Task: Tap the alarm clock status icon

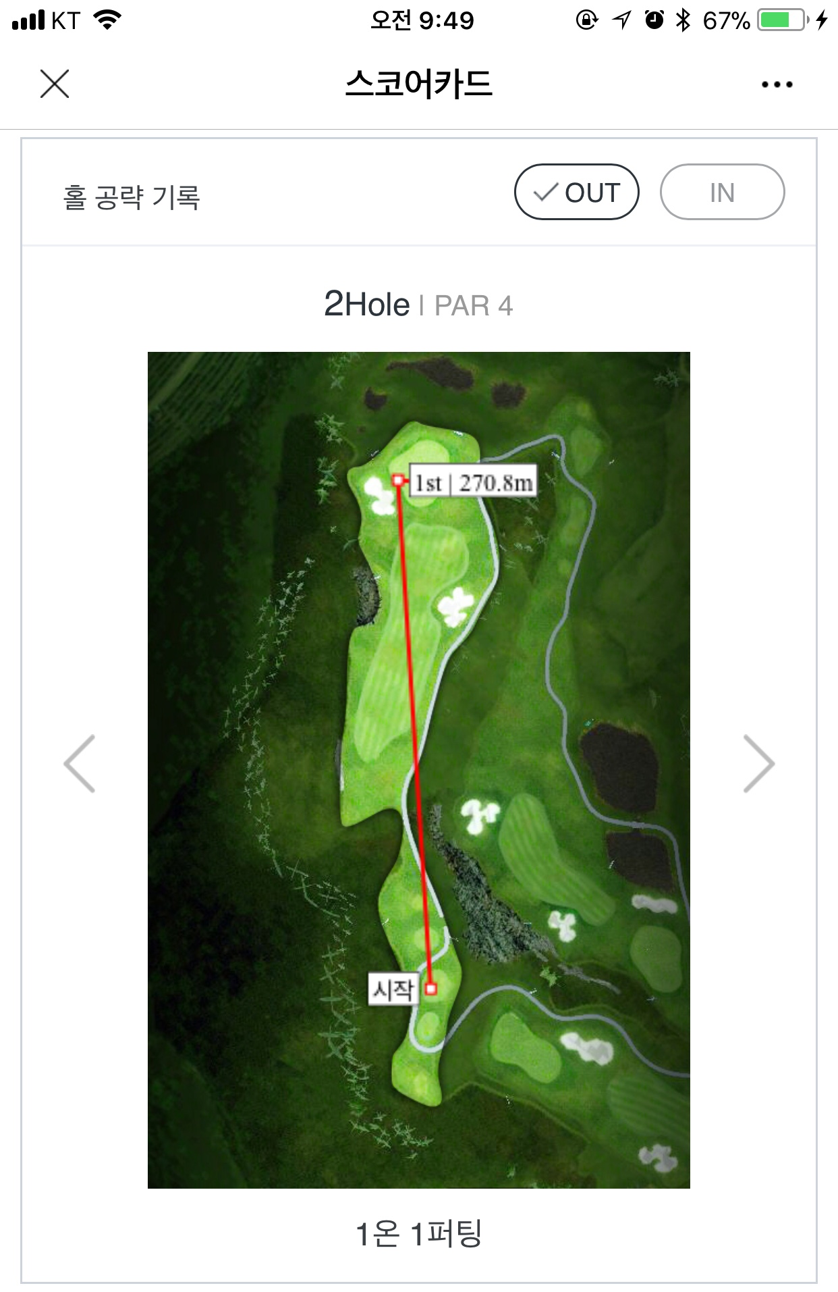Action: tap(654, 20)
